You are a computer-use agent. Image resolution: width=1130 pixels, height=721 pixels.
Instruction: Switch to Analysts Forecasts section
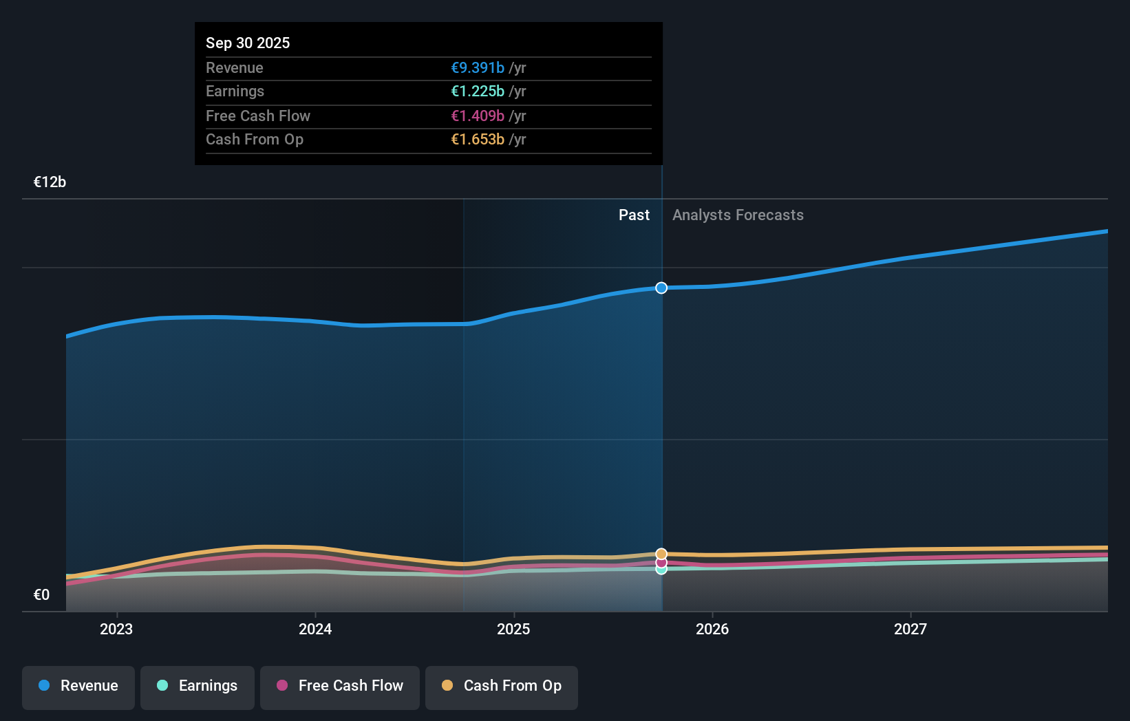738,215
